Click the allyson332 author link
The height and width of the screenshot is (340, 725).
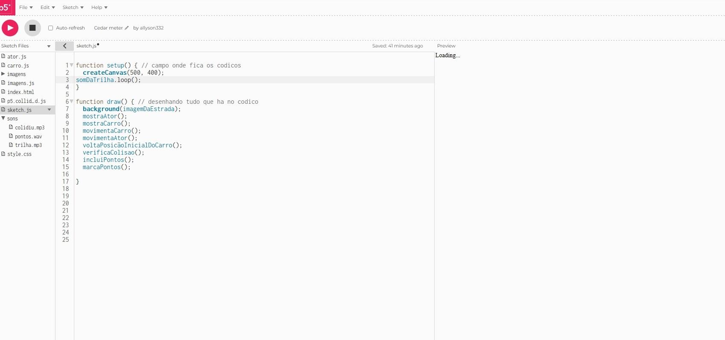(152, 28)
